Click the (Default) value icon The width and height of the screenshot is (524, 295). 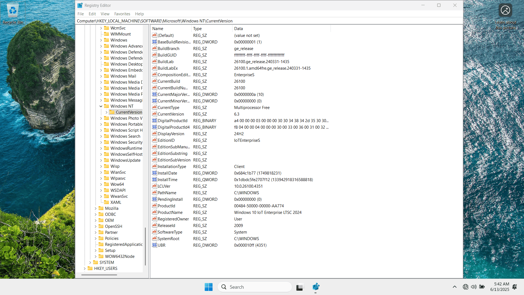pyautogui.click(x=154, y=35)
